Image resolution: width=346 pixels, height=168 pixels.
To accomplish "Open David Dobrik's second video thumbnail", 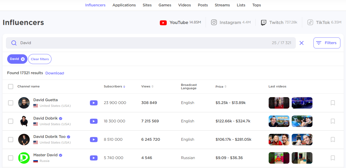I will pyautogui.click(x=302, y=121).
